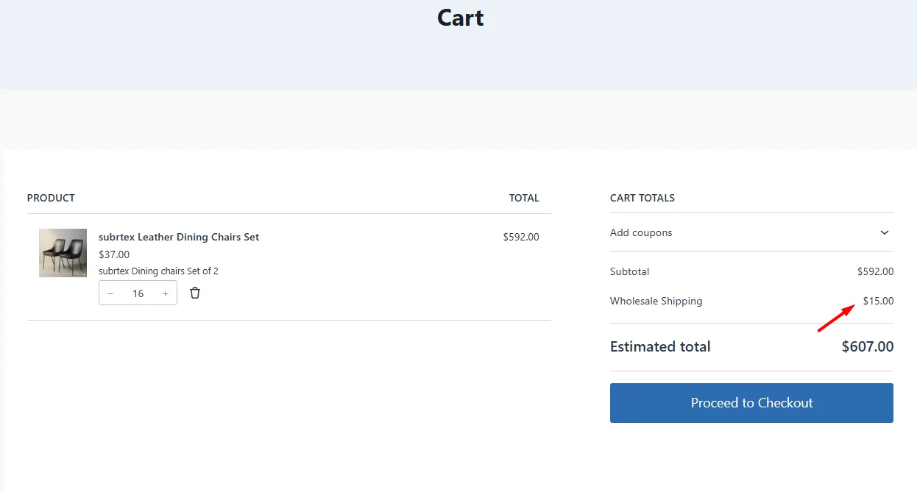Click Proceed to Checkout button
This screenshot has height=492, width=917.
click(751, 403)
